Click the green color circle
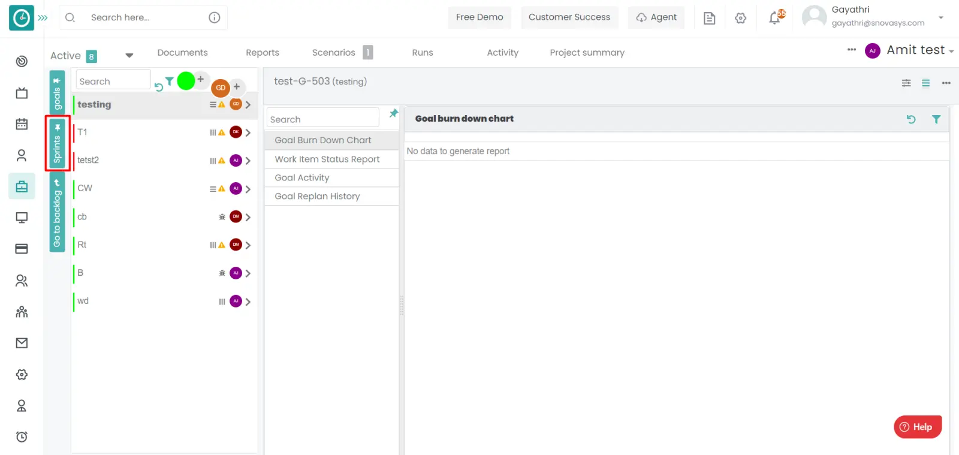Viewport: 959px width, 455px height. pyautogui.click(x=186, y=80)
